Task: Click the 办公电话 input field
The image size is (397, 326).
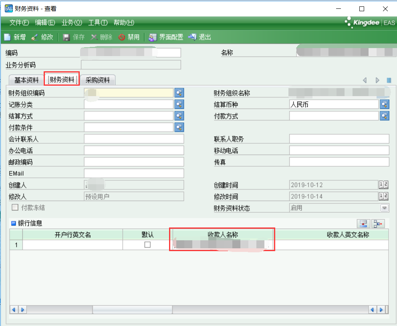Action: [x=134, y=150]
